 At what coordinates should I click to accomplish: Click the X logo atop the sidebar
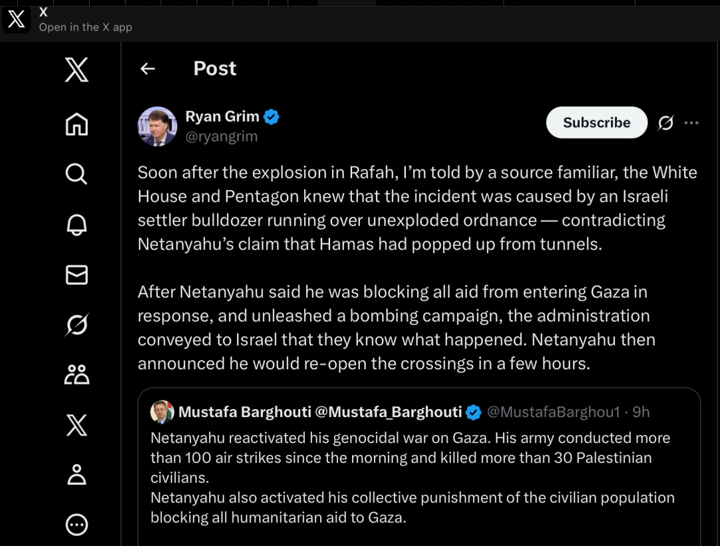(x=76, y=69)
